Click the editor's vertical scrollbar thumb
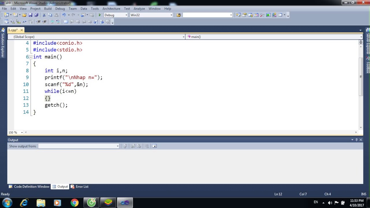 pyautogui.click(x=361, y=77)
